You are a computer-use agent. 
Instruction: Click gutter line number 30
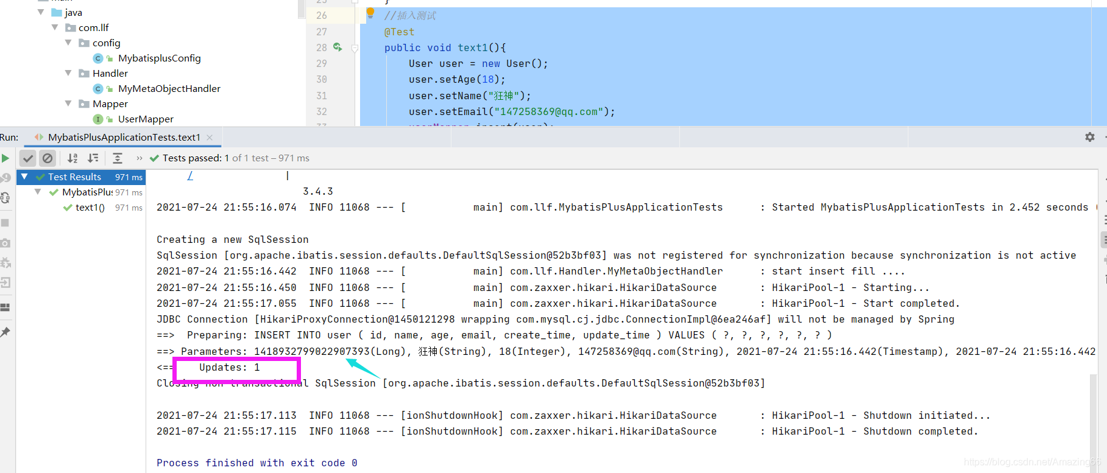pyautogui.click(x=321, y=80)
